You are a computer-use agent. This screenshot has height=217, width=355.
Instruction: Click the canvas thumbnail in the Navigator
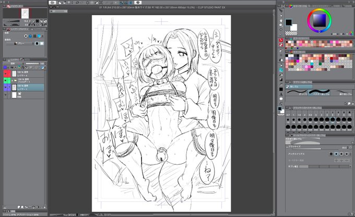(x=25, y=14)
